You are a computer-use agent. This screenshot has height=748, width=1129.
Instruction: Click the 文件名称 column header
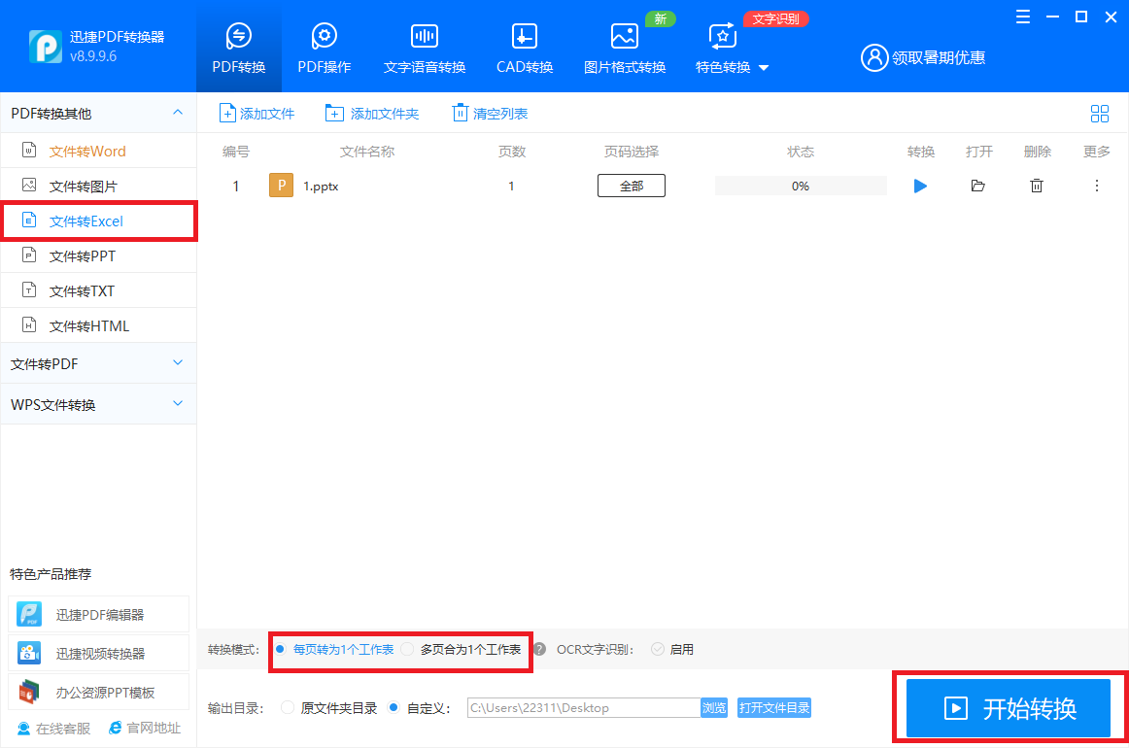(x=367, y=152)
